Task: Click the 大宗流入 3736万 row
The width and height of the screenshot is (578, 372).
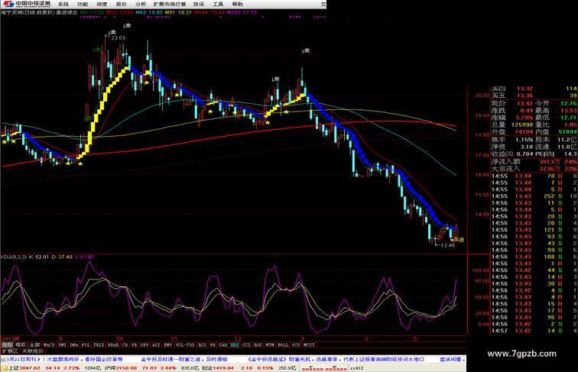Action: pos(534,169)
